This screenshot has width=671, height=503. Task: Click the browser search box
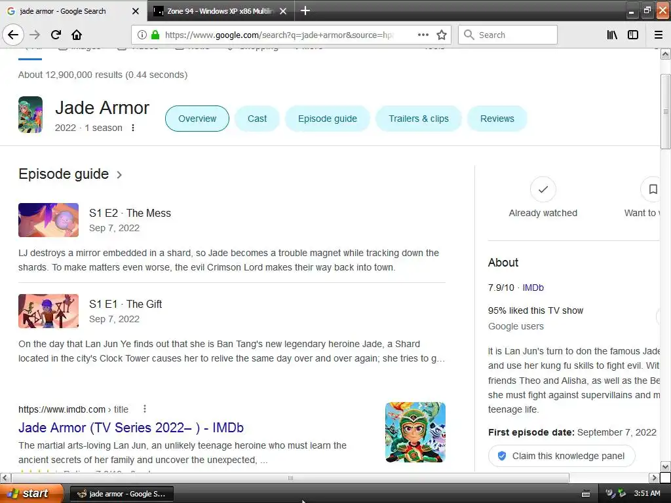[x=508, y=35]
